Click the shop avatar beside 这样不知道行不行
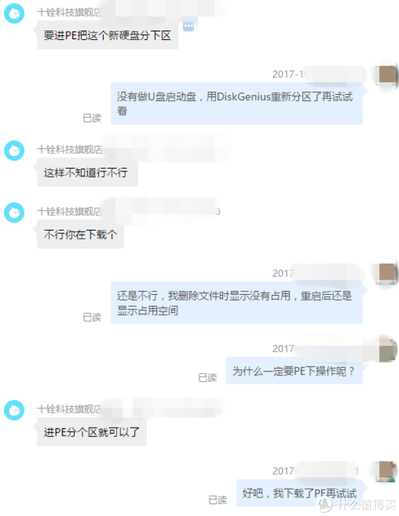 coord(14,151)
